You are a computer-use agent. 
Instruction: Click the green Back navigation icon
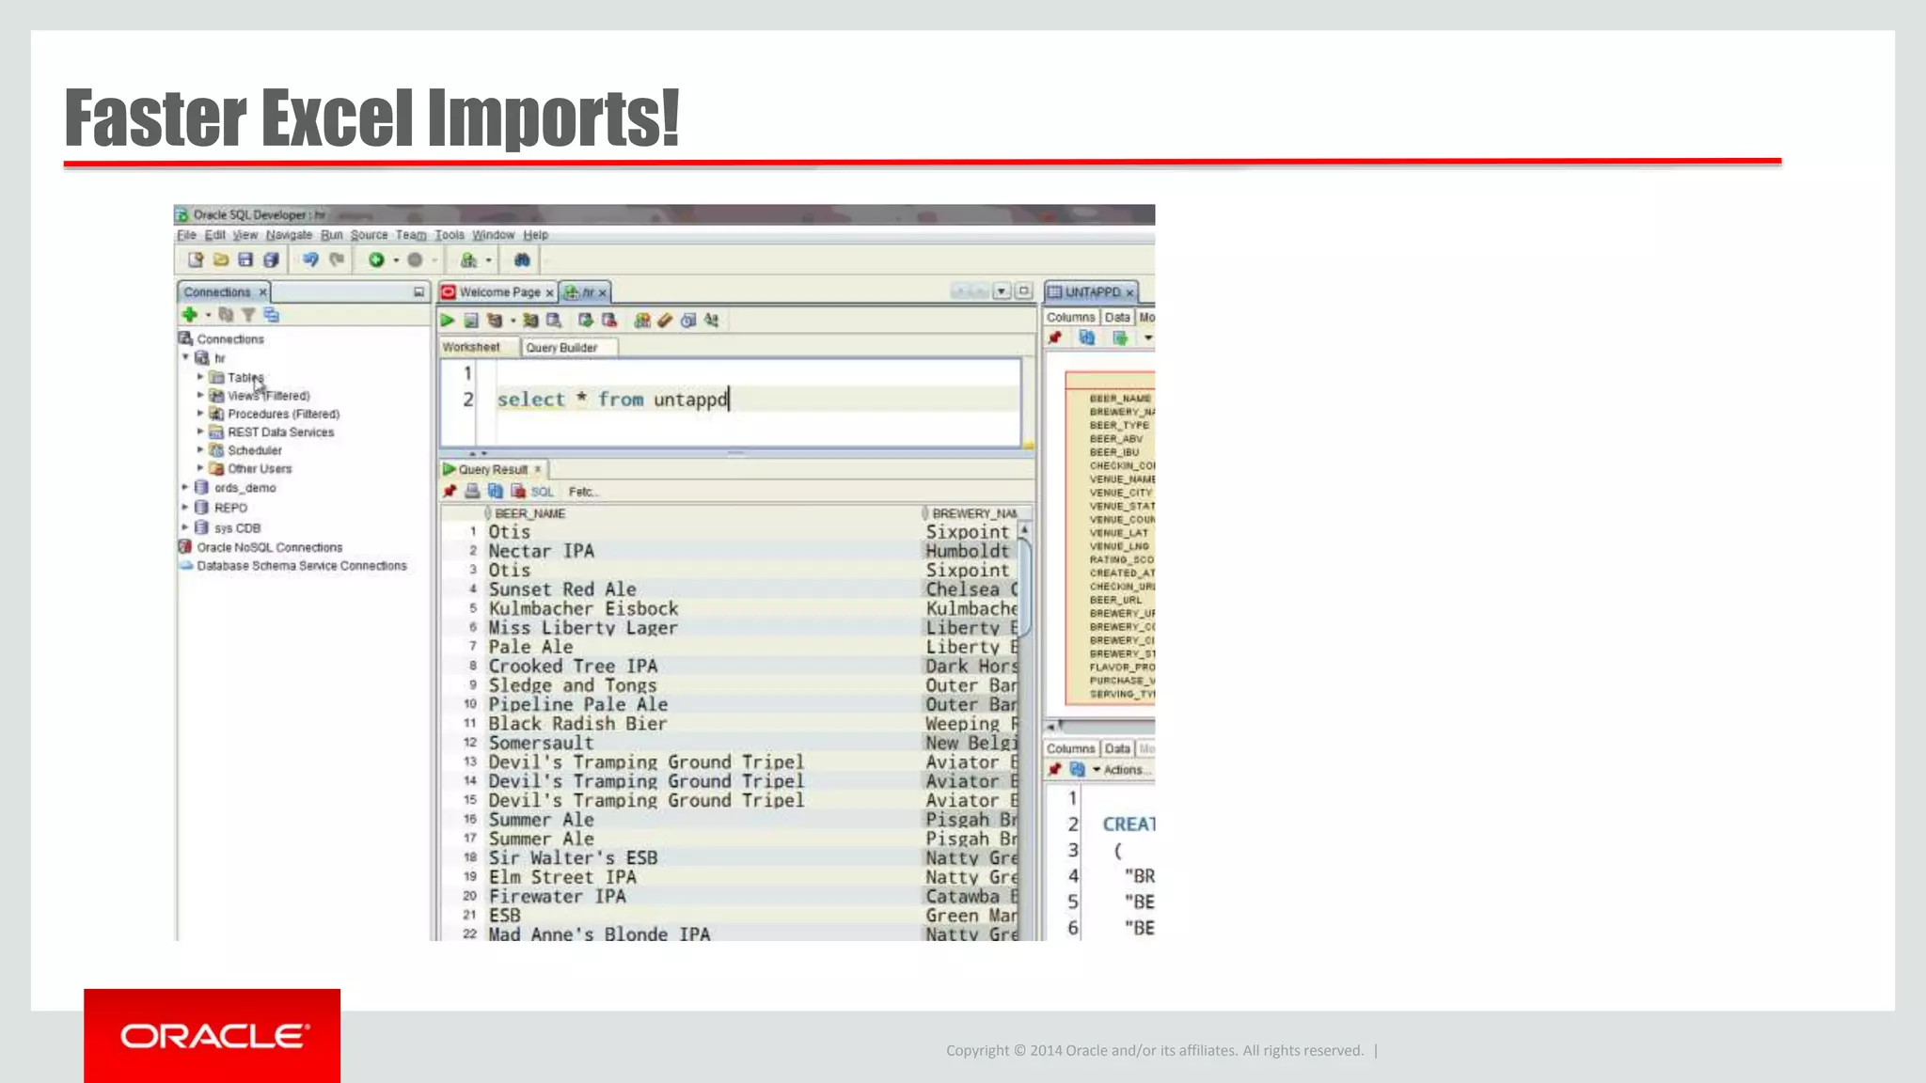(376, 260)
